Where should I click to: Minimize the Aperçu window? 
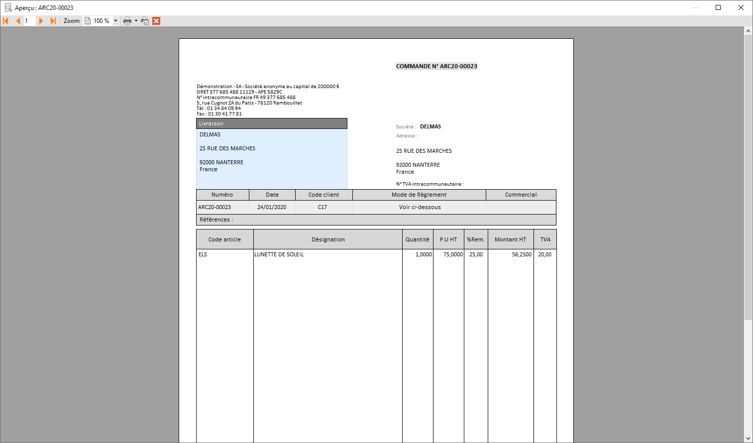tap(696, 7)
